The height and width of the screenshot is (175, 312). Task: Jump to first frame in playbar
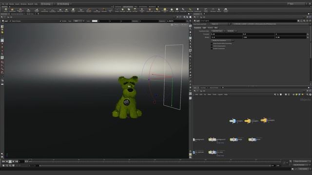pyautogui.click(x=3, y=161)
